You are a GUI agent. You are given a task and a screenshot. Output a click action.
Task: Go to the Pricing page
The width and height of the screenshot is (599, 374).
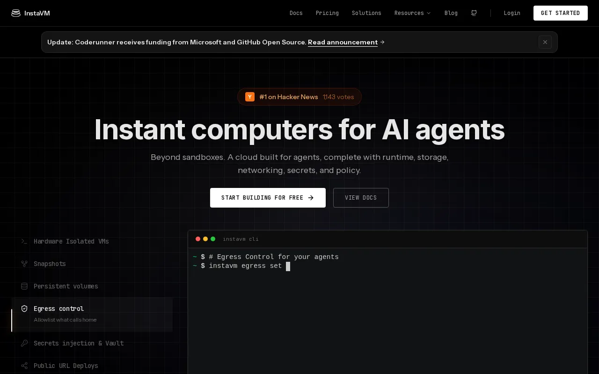click(327, 13)
